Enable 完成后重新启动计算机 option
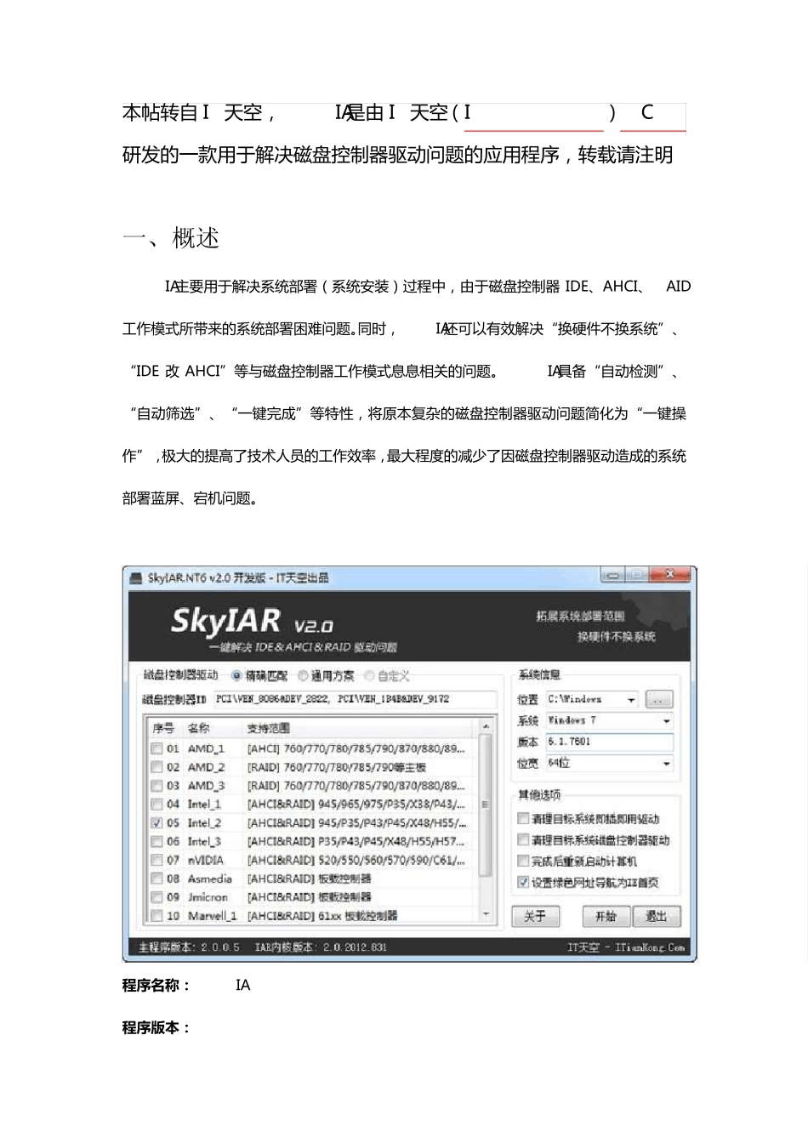Image resolution: width=808 pixels, height=1143 pixels. pos(523,862)
